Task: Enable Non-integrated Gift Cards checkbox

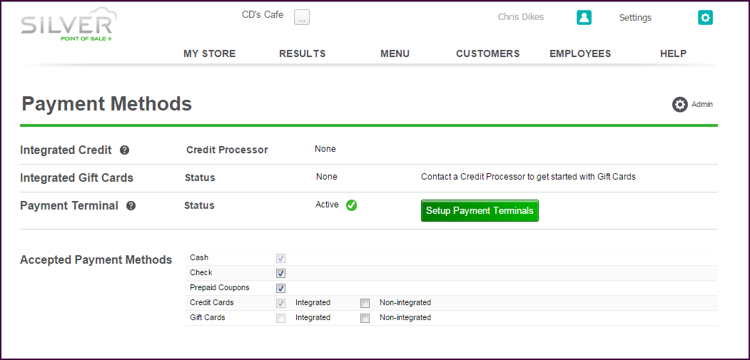Action: coord(365,318)
